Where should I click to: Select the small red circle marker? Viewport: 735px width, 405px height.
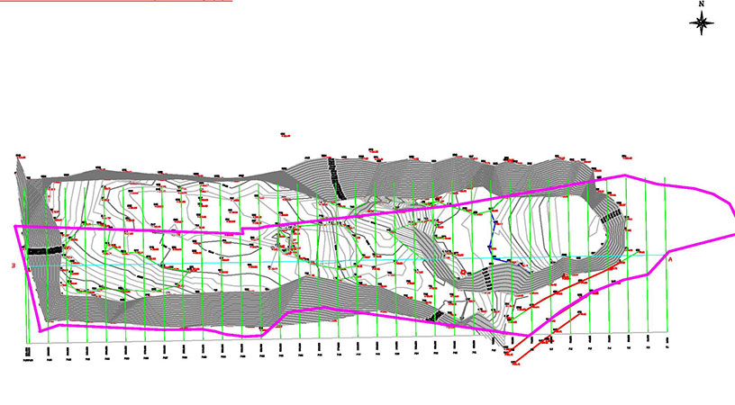click(x=463, y=269)
